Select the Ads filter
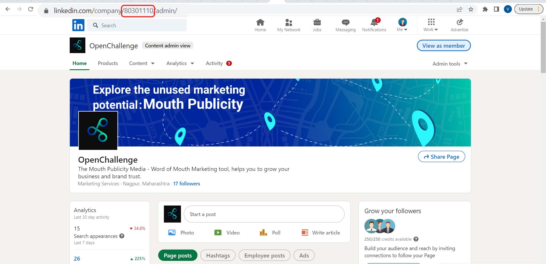Viewport: 546px width, 264px height. [304, 255]
